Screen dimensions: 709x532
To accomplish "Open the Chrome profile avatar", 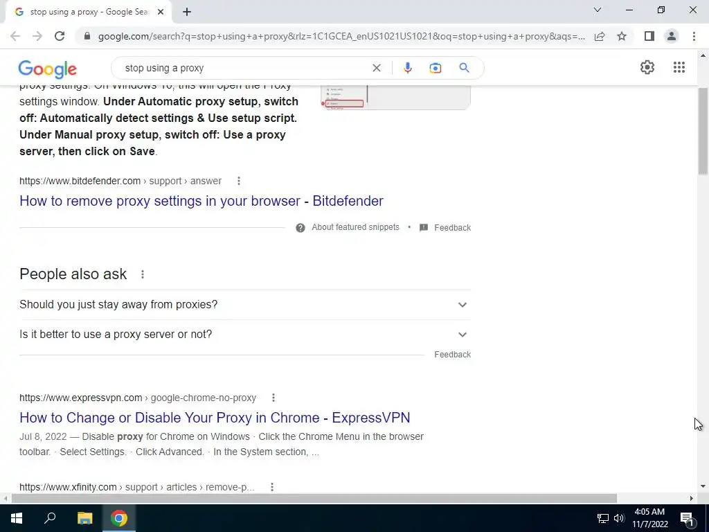I will click(x=672, y=36).
